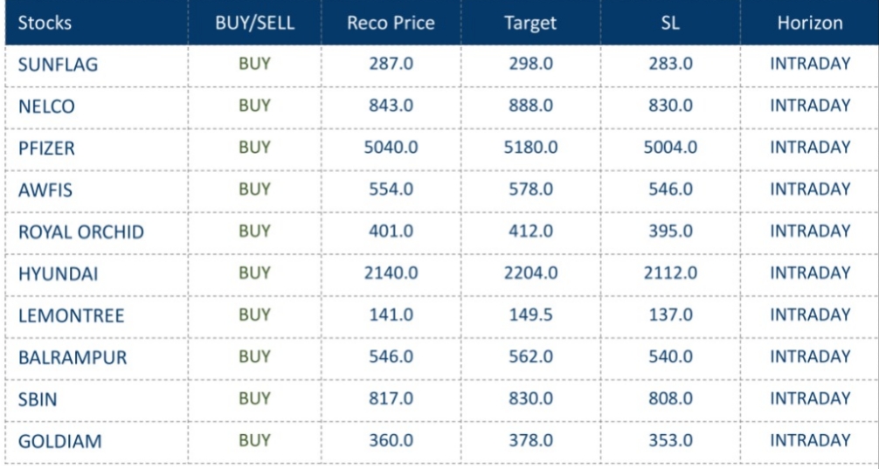
Task: Click the AWFIS stock name
Action: (x=45, y=190)
